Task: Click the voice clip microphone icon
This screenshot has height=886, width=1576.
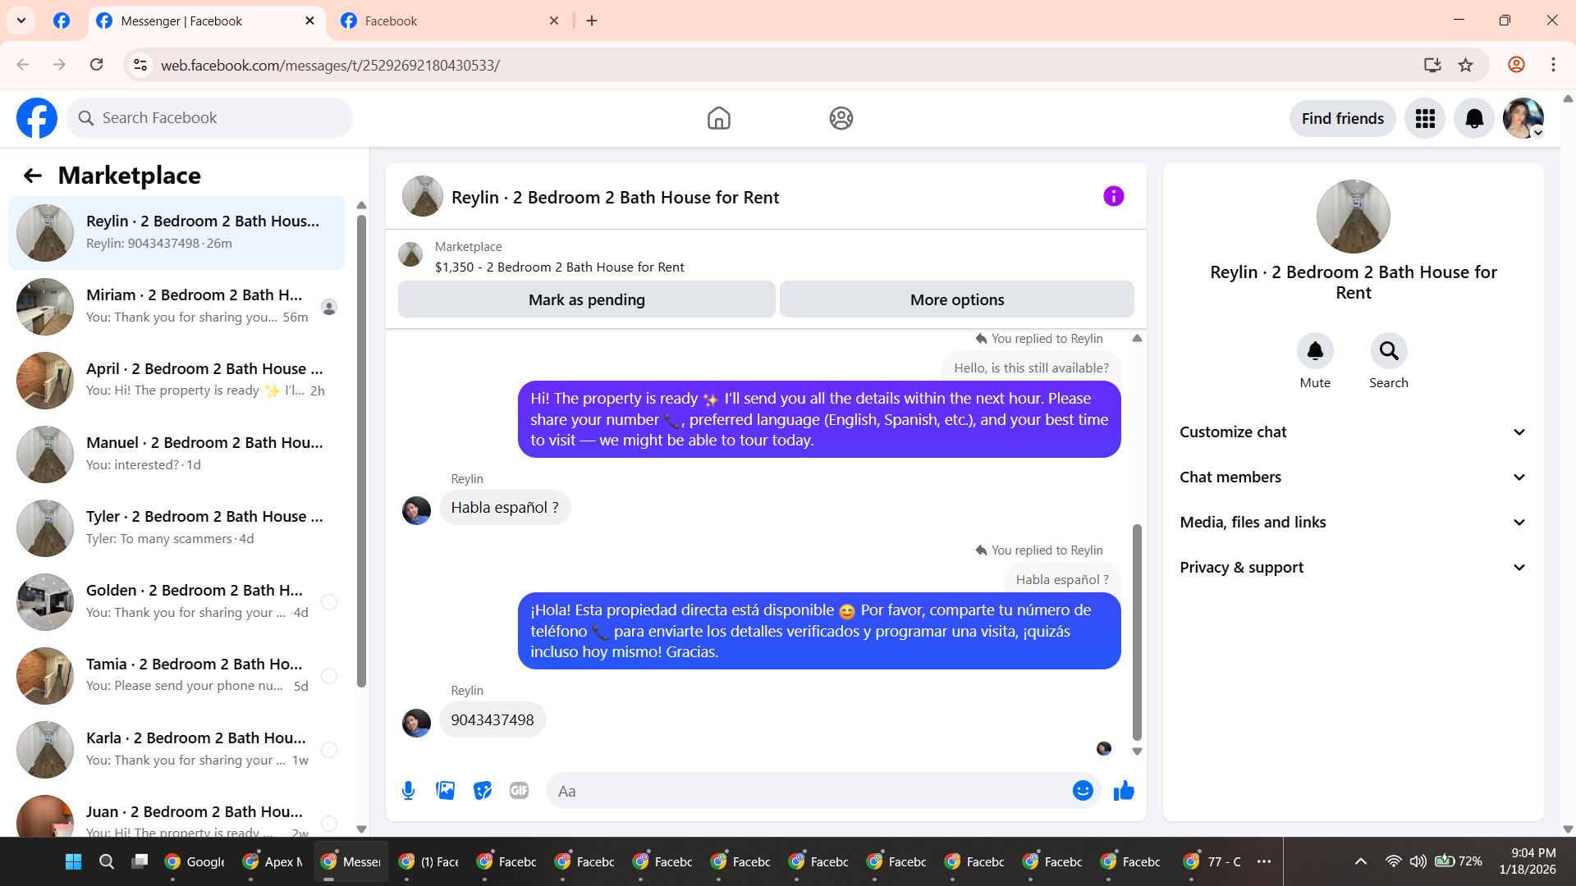Action: point(408,791)
